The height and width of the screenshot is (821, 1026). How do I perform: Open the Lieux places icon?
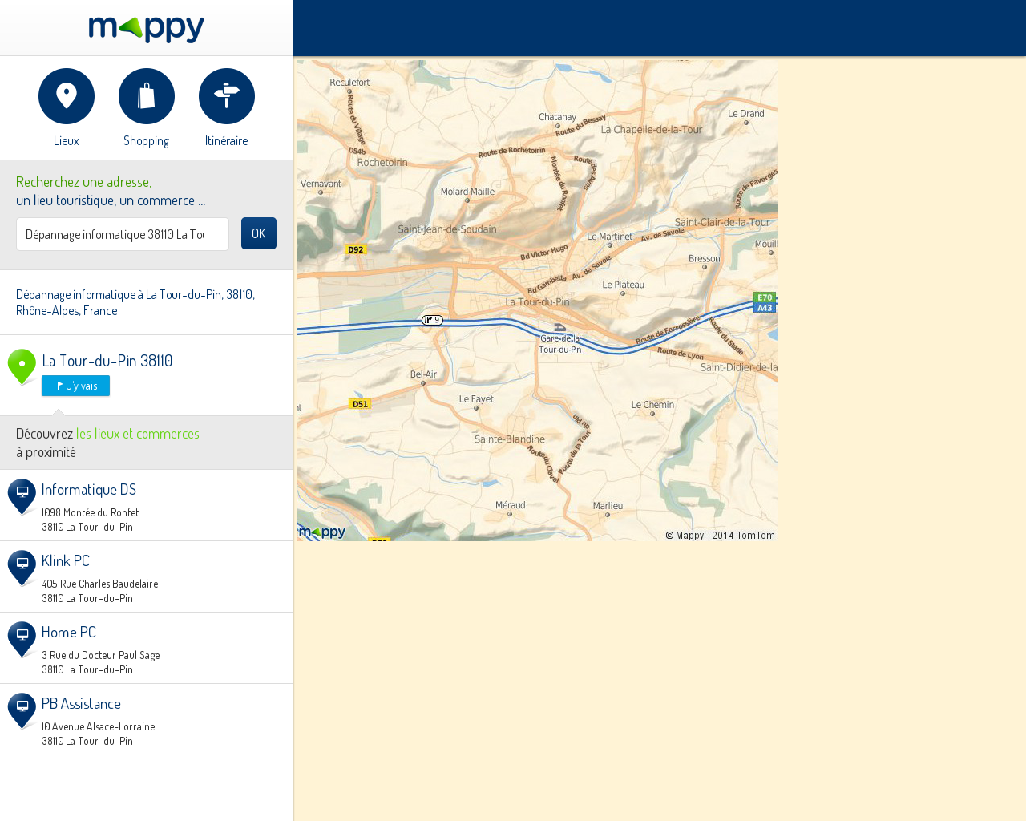[x=67, y=96]
